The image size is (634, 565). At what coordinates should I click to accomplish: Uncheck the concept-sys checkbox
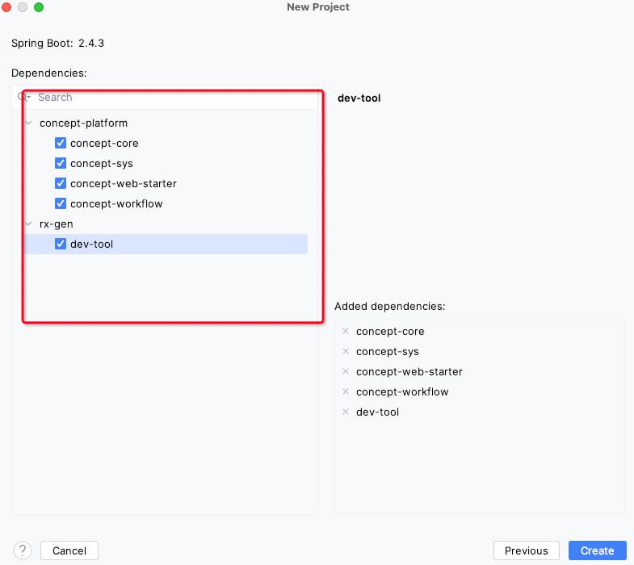tap(61, 163)
